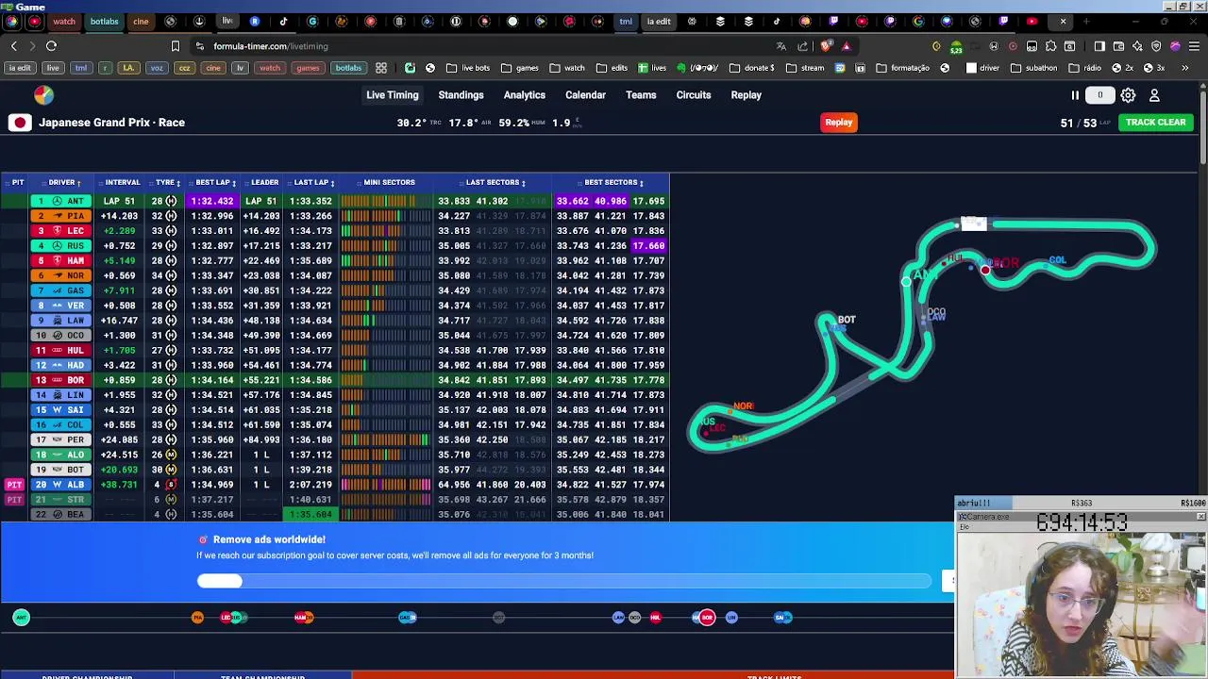Open the browser hamburger menu
This screenshot has height=679, width=1208.
click(1194, 45)
